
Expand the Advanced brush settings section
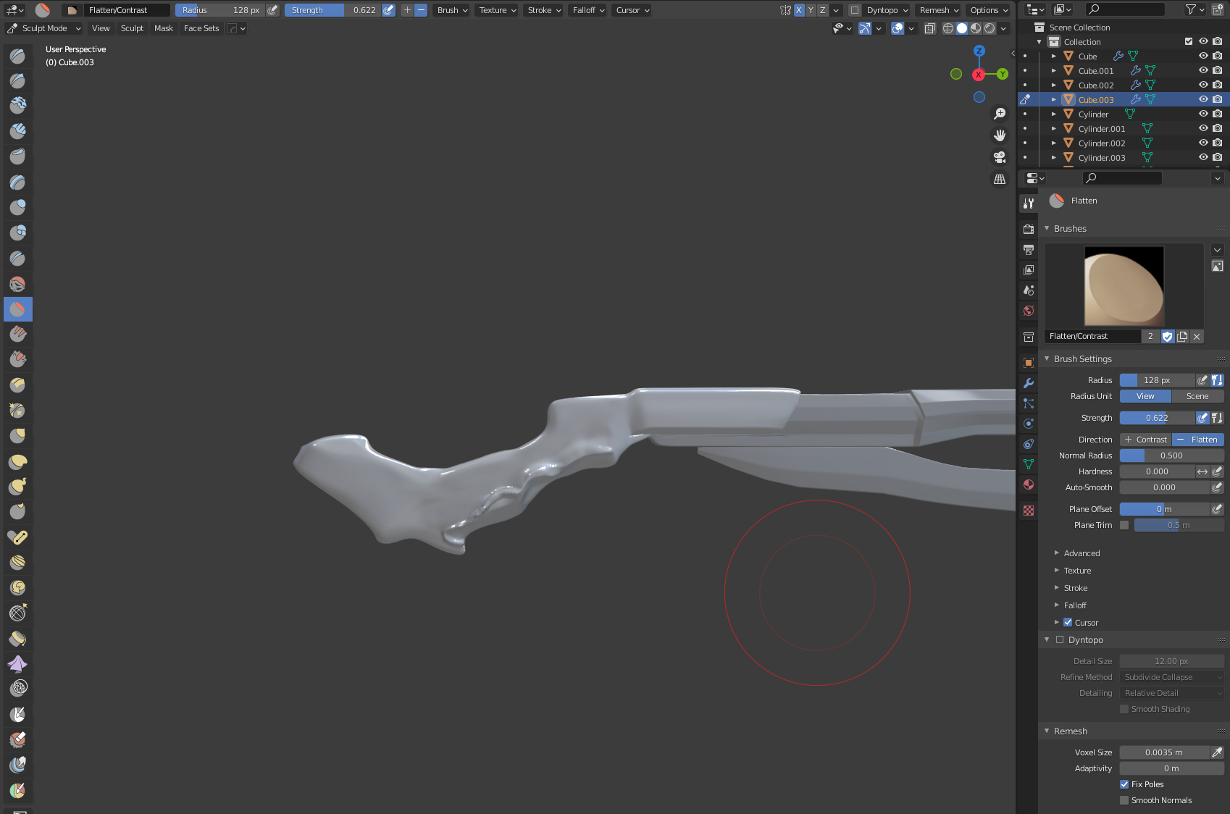coord(1082,553)
